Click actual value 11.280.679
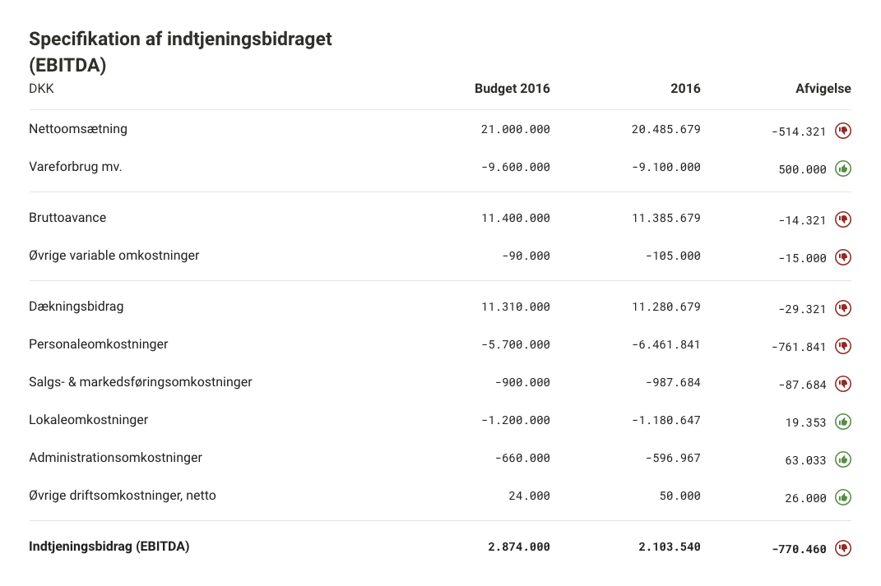 click(x=665, y=307)
